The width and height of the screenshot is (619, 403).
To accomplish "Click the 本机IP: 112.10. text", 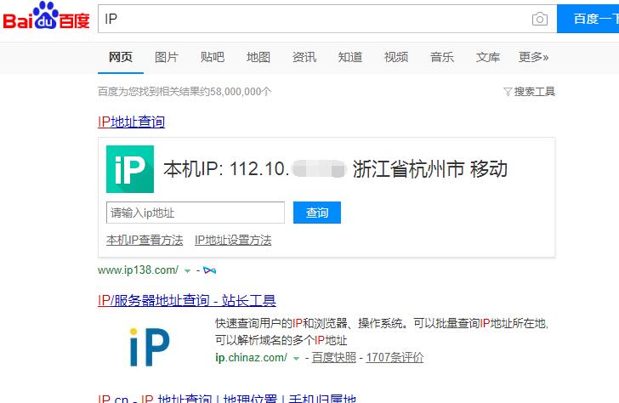I will (x=226, y=169).
